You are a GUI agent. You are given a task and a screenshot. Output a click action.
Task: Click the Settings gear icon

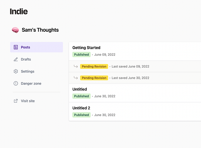coord(16,71)
